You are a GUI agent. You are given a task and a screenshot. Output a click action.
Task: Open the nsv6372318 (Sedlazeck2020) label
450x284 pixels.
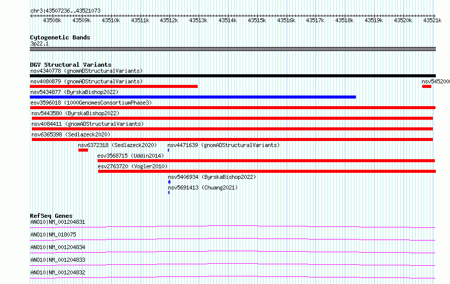117,145
